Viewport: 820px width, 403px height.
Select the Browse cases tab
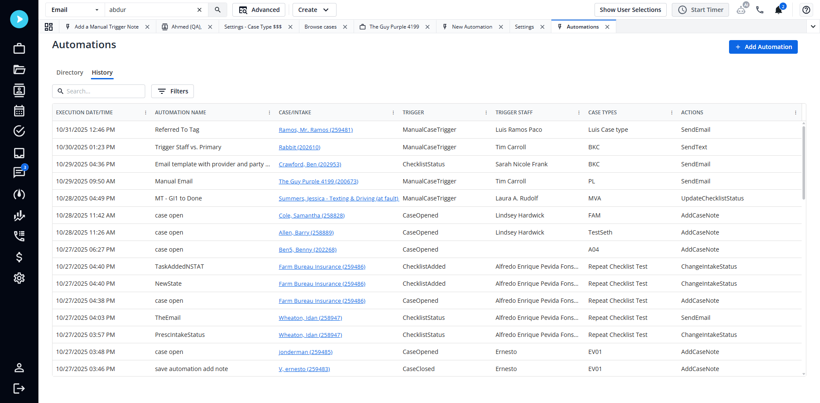[x=320, y=26]
